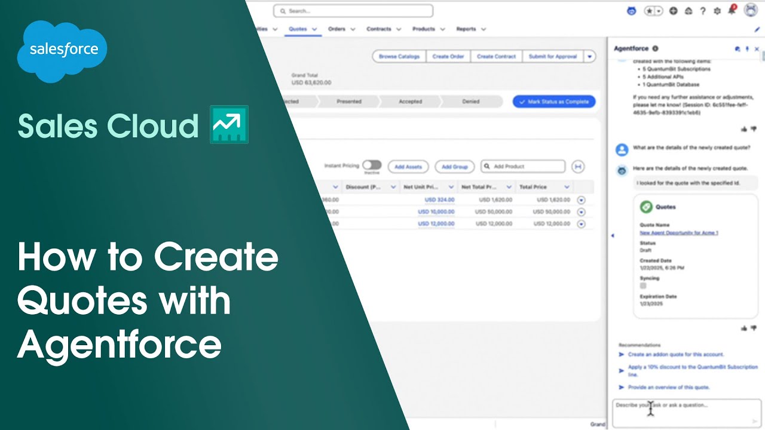Click the edit navigation pencil icon

[757, 29]
